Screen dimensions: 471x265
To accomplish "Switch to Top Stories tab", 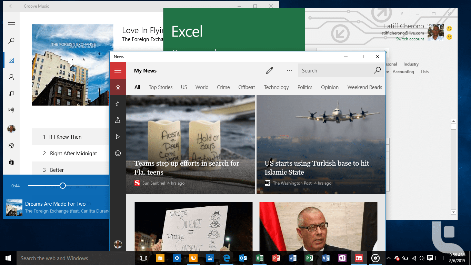I will [x=161, y=87].
